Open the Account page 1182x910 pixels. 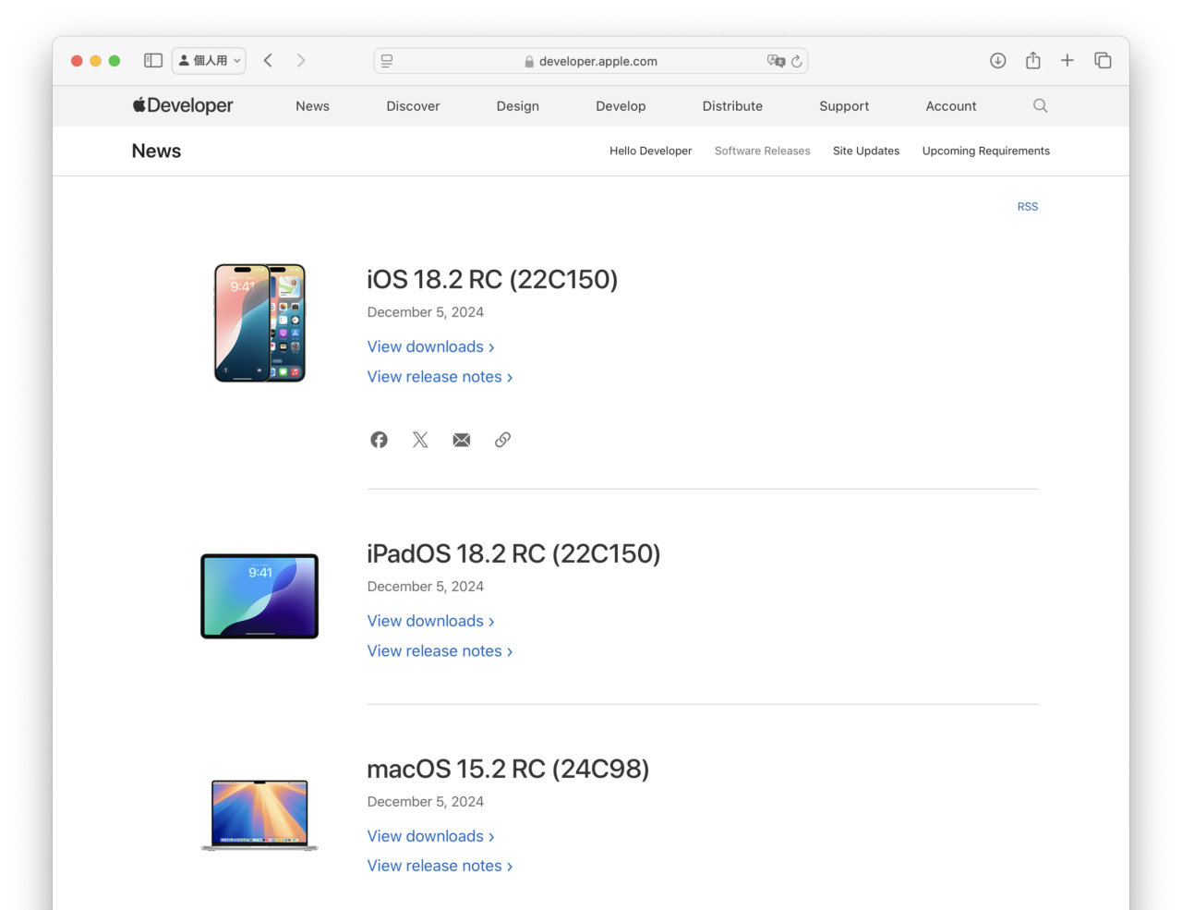[951, 106]
